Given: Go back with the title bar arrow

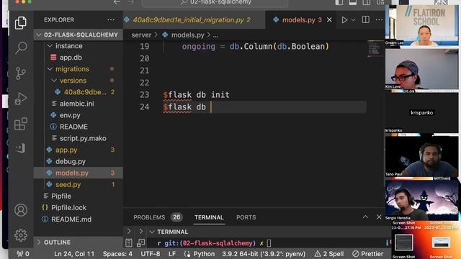Looking at the screenshot, I should 117,2.
